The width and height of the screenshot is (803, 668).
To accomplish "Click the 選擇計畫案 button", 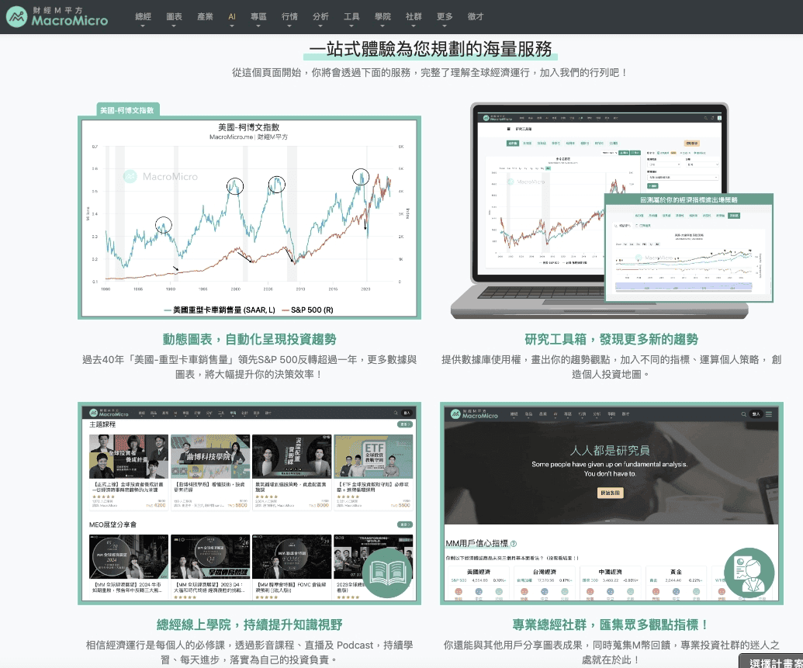I will 771,661.
